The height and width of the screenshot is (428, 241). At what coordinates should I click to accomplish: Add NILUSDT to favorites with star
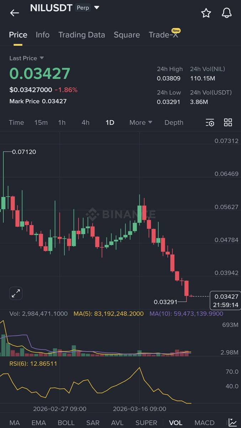(x=206, y=13)
